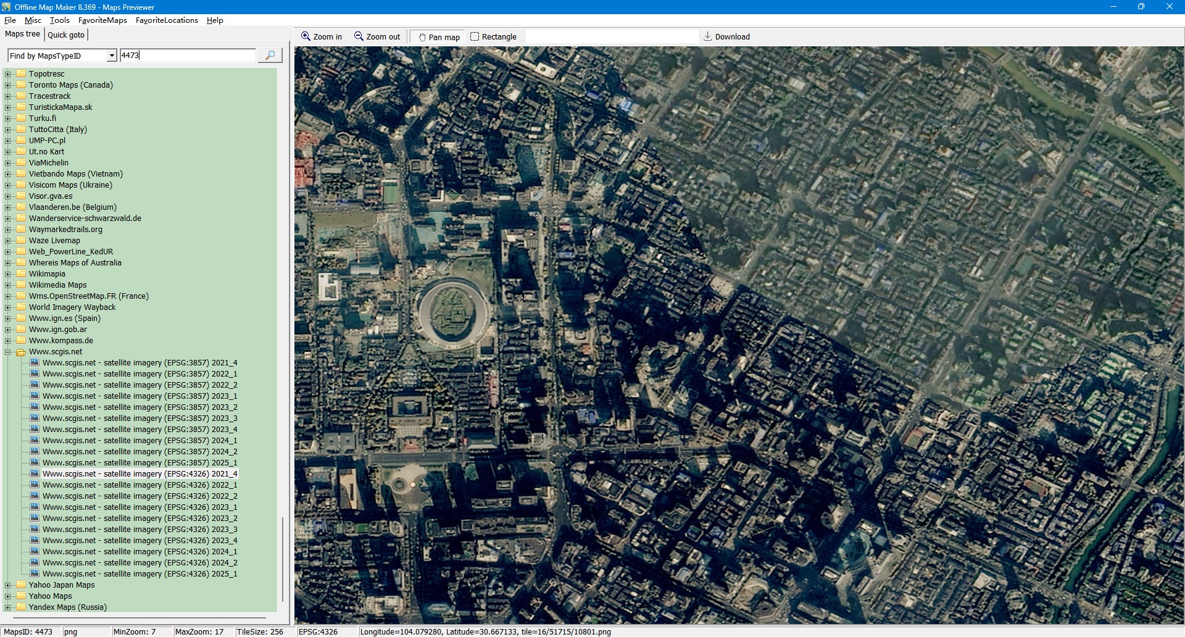Select EPSG:3857 2025_1 satellite imagery layer
This screenshot has width=1185, height=637.
click(139, 463)
